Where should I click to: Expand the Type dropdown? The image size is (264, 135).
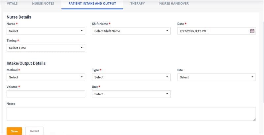tap(131, 77)
